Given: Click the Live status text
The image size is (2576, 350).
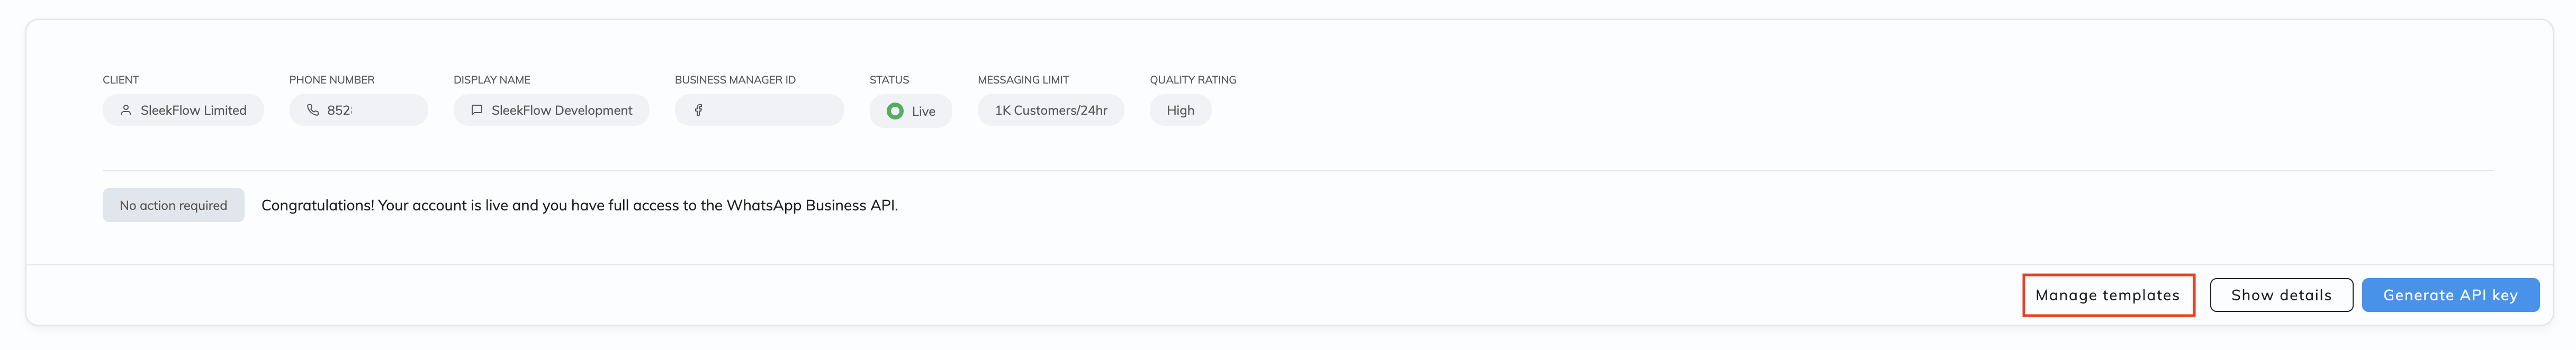Looking at the screenshot, I should click(923, 111).
